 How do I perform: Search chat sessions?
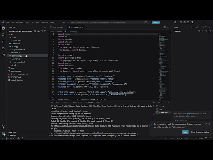(x=203, y=31)
